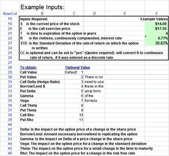The width and height of the screenshot is (169, 156).
Task: Click row number 29 label
Action: coord(10,72)
